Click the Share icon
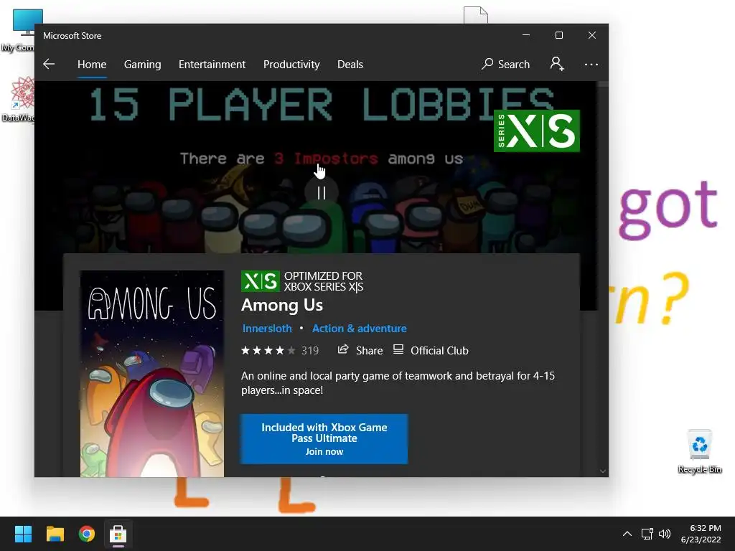 (343, 349)
